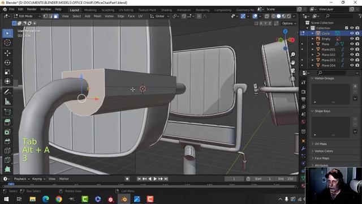Image resolution: width=362 pixels, height=204 pixels.
Task: Expand Plane.002 in the outliner
Action: (x=313, y=55)
